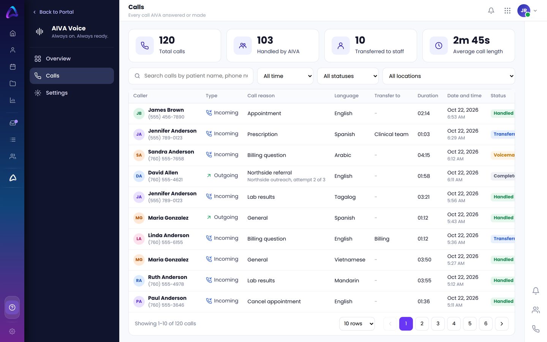Open the notifications bell in top header
The height and width of the screenshot is (342, 547).
coord(491,11)
